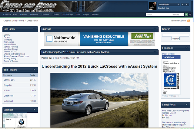Open ocnblu top poster profile
The image size is (194, 129).
[x=7, y=90]
